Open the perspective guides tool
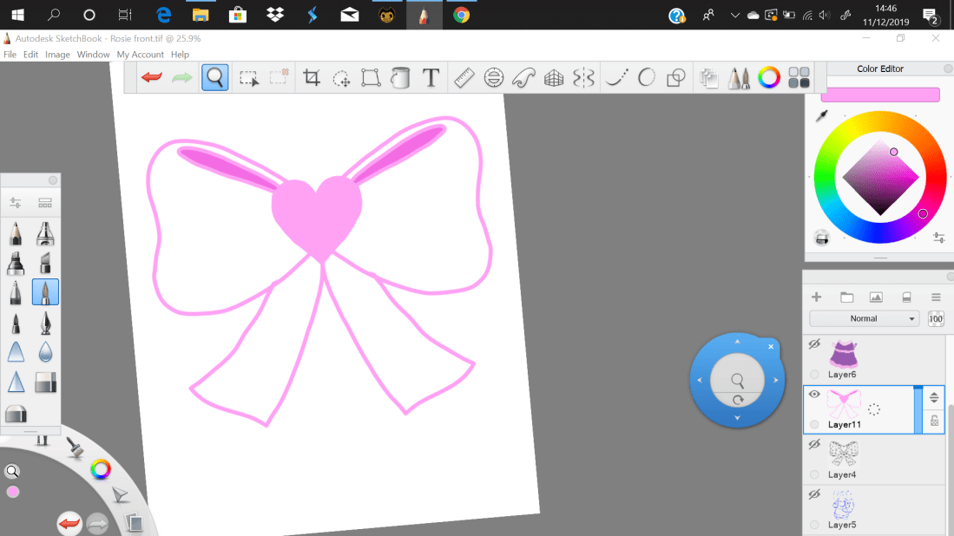Viewport: 954px width, 536px height. 554,78
